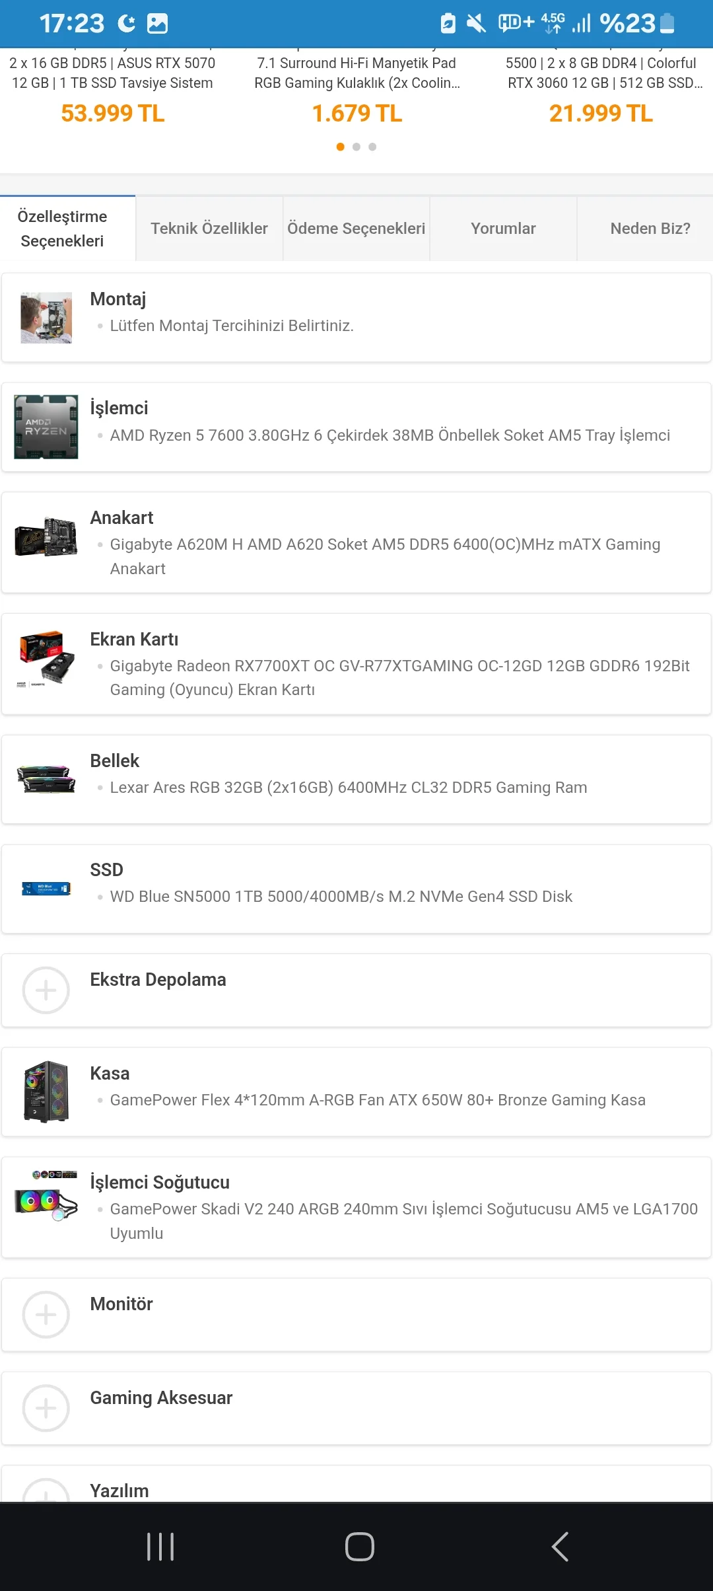Expand the SSD WD Blue SN5000 row
This screenshot has width=713, height=1591.
pos(356,889)
